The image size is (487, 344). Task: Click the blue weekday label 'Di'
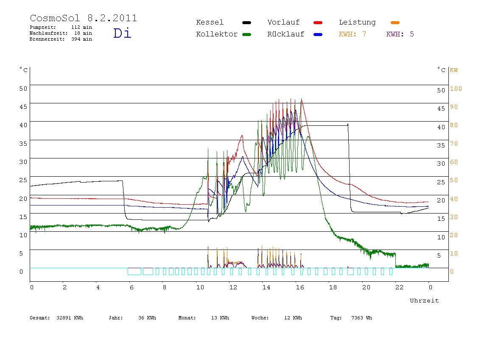122,33
